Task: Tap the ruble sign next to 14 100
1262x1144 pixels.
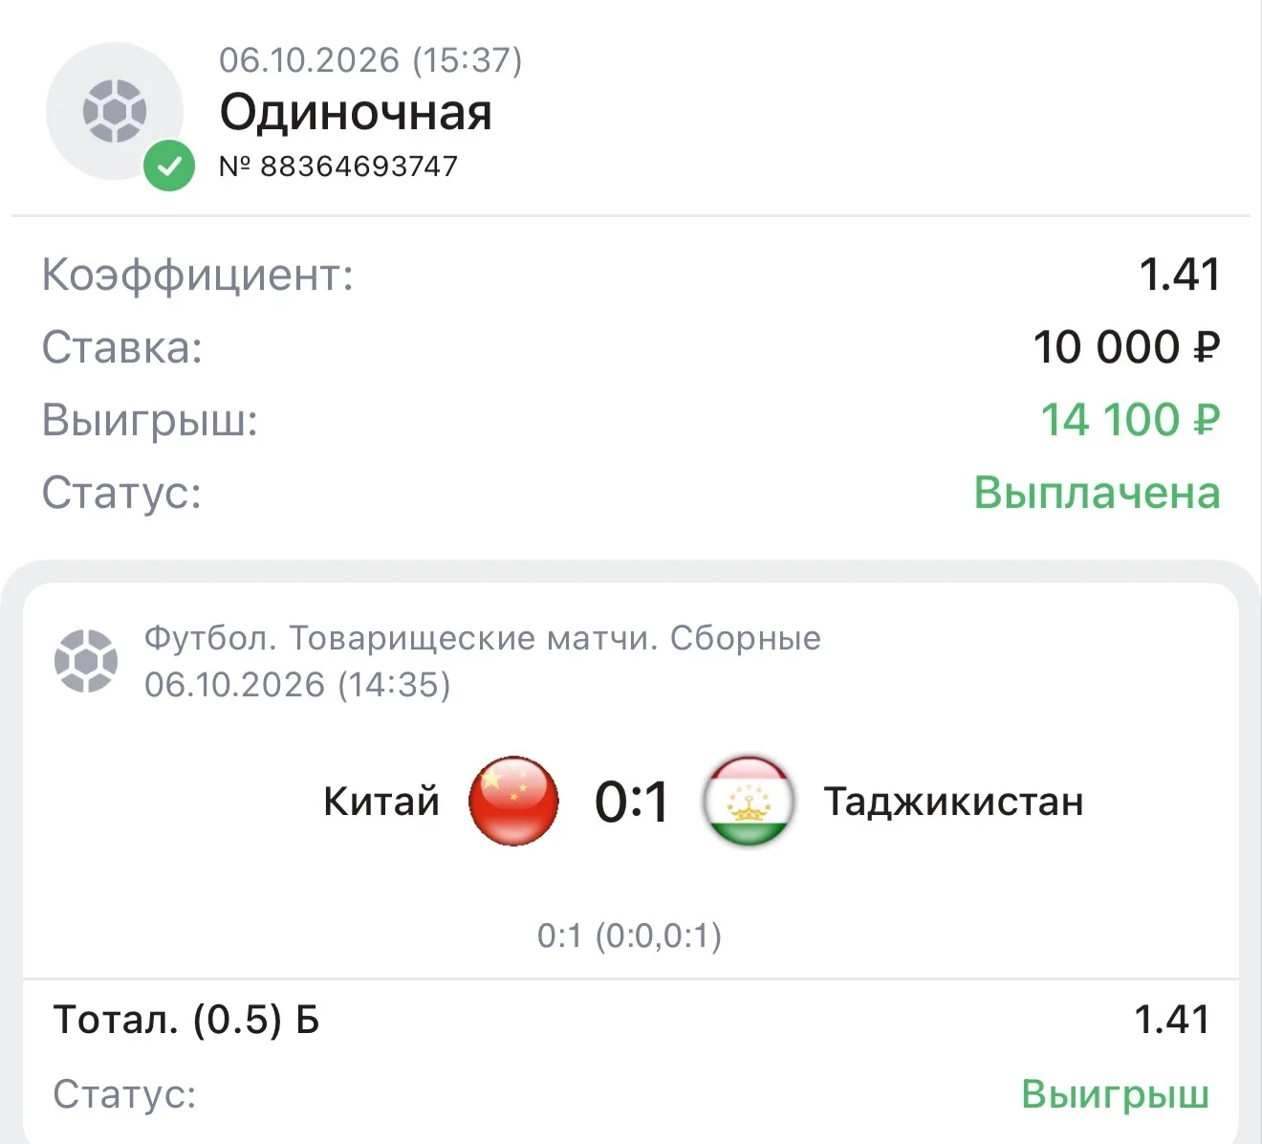Action: (x=1207, y=420)
